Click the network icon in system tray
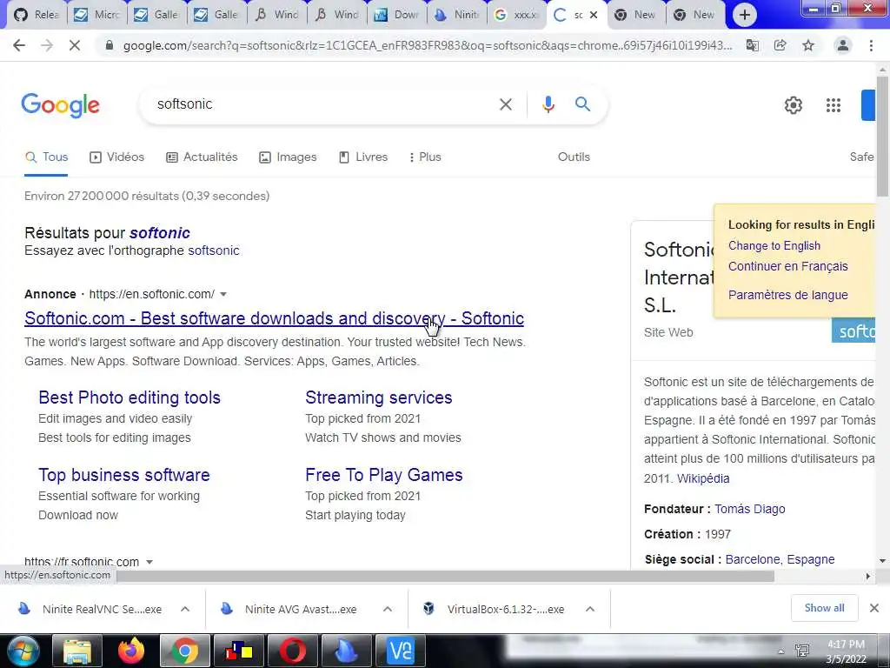The image size is (890, 668). (802, 651)
